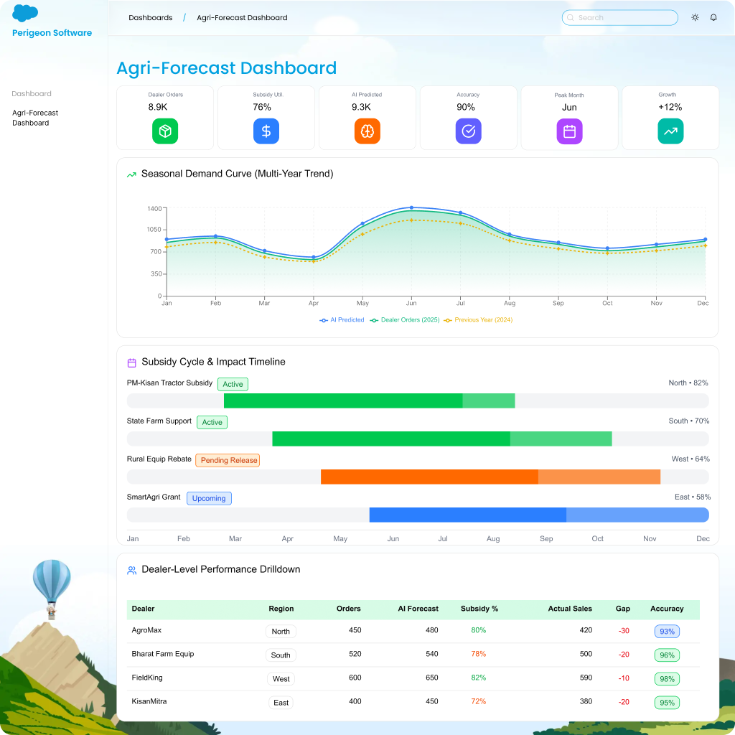Sort table by Accuracy column header

pos(667,609)
